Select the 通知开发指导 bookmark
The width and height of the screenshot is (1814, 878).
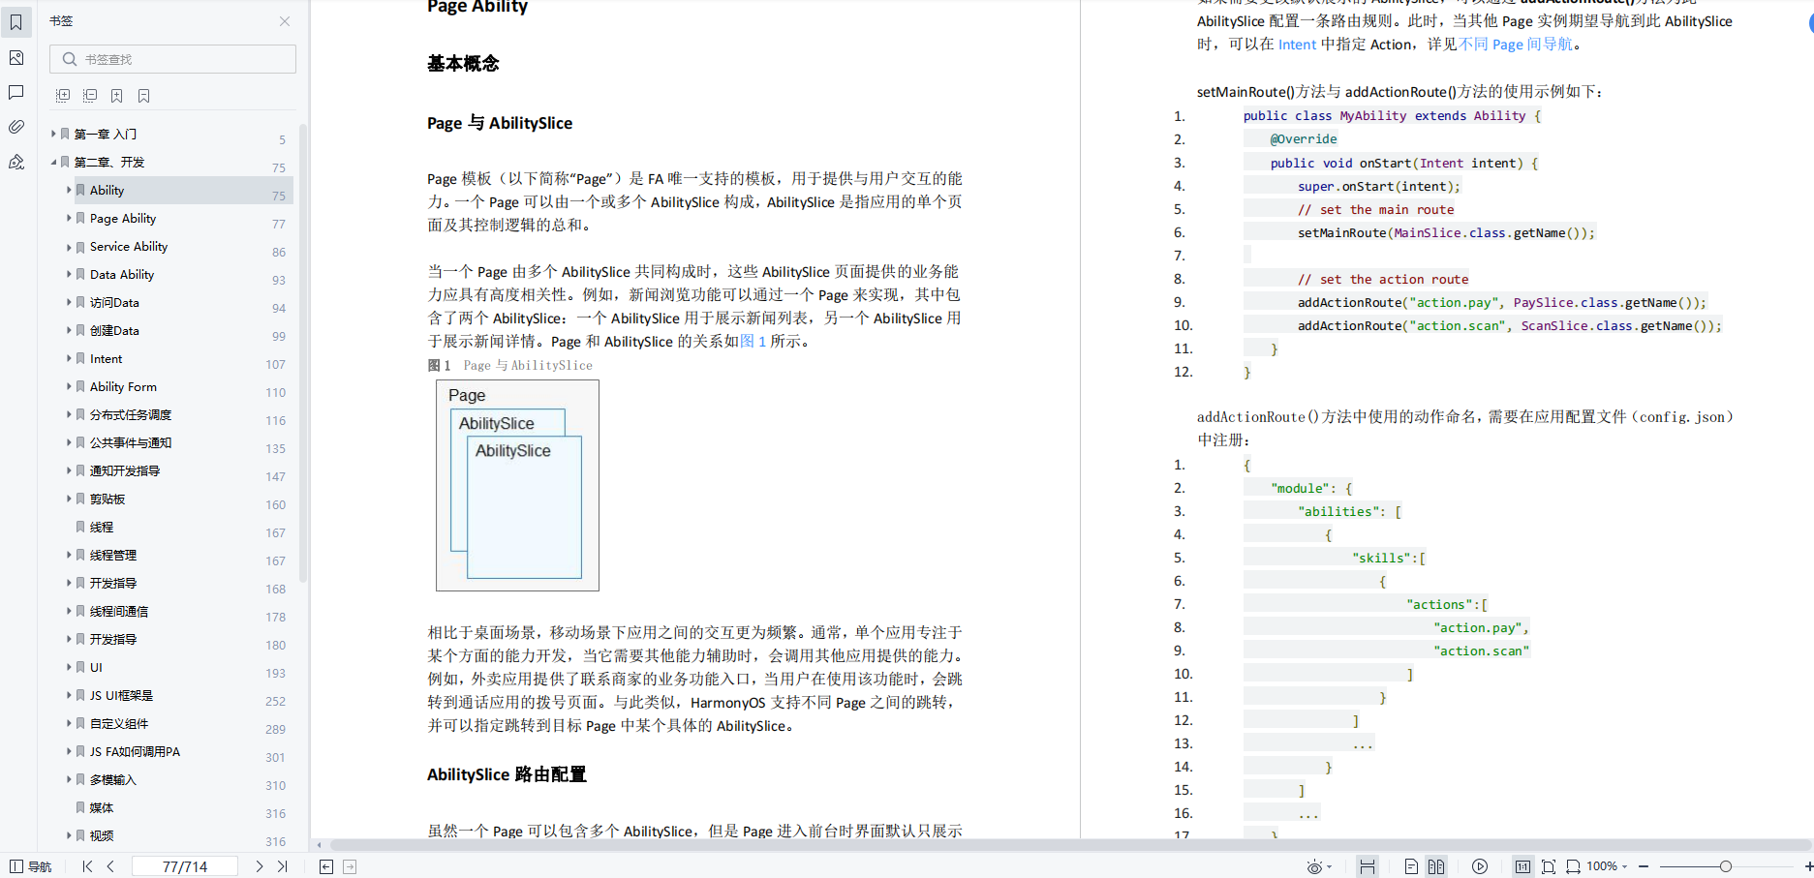125,471
